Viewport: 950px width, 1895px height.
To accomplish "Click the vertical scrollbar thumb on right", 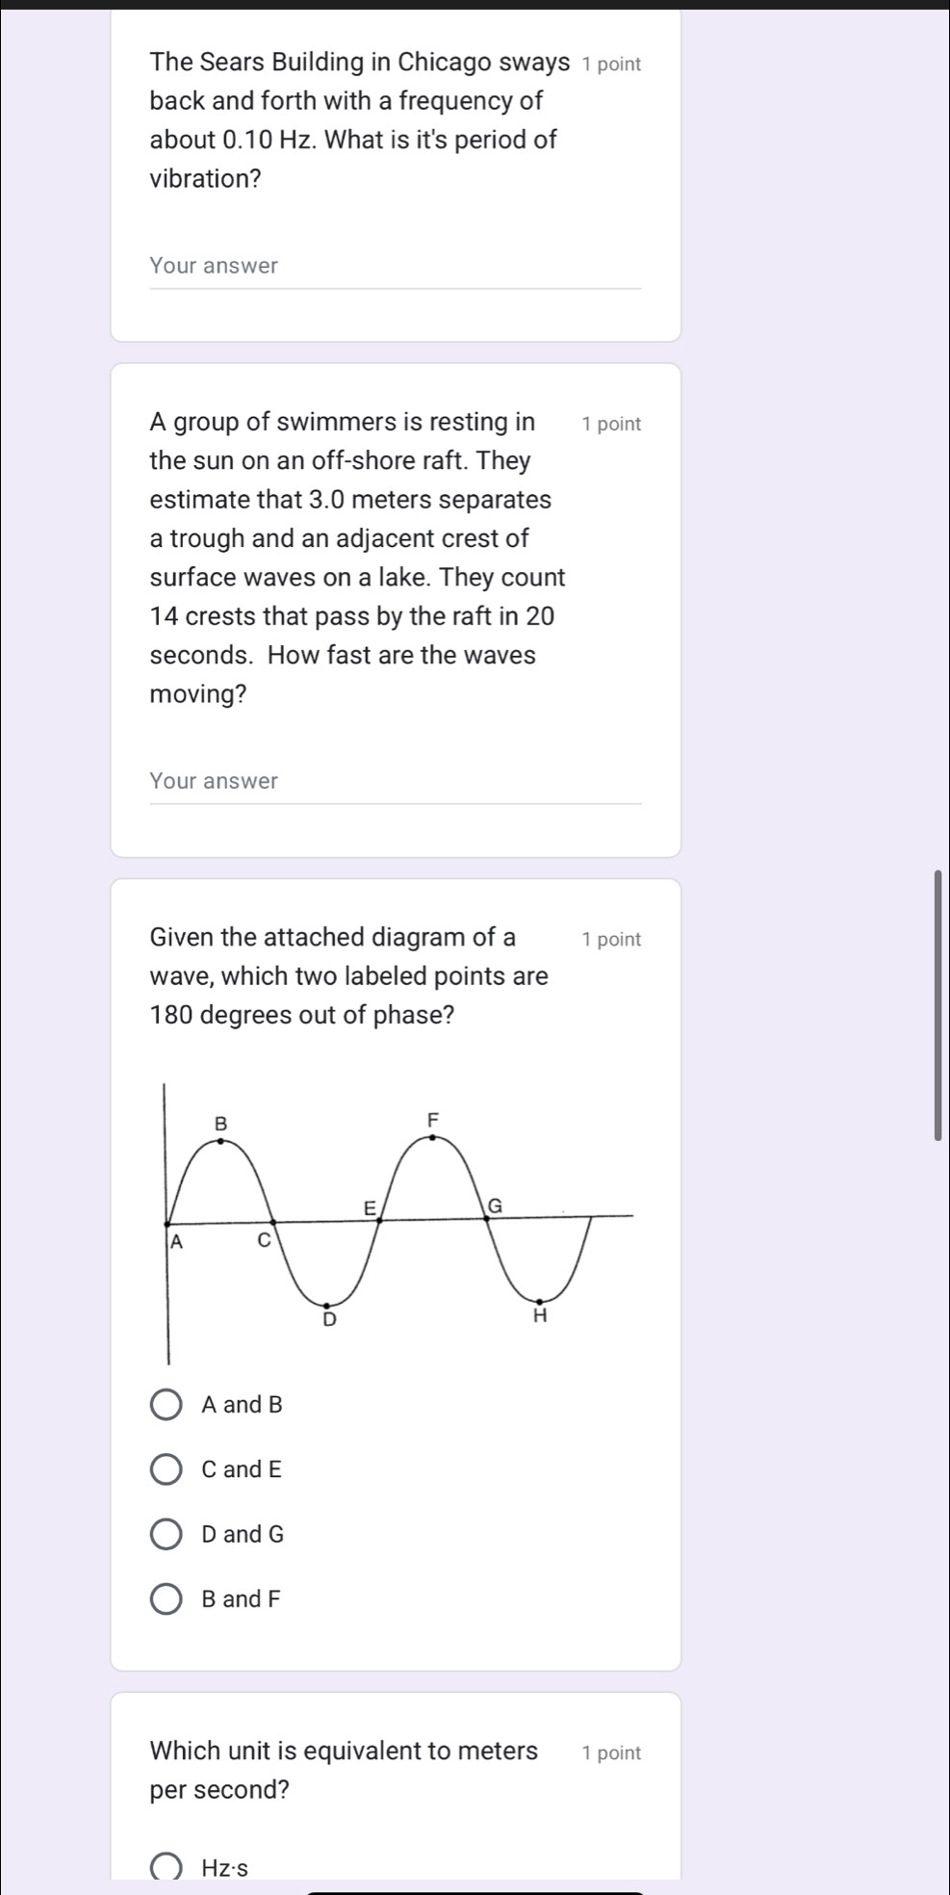I will [937, 1004].
